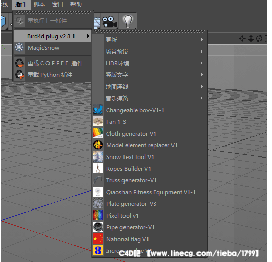Open the 地图连线 menu item
Screen dimensions: 272x262
pyautogui.click(x=150, y=87)
